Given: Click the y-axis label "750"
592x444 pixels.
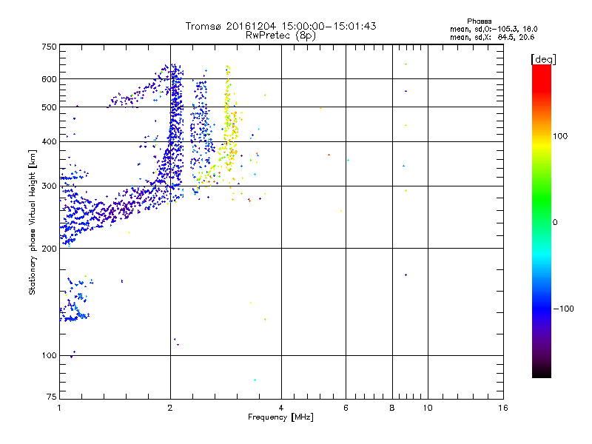Looking at the screenshot, I should pyautogui.click(x=49, y=47).
